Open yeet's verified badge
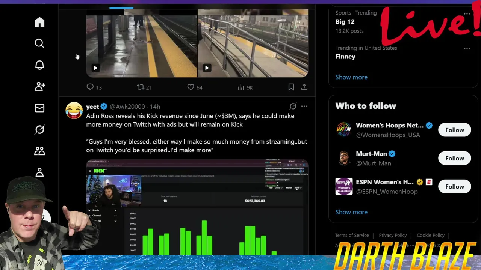The width and height of the screenshot is (481, 270). pyautogui.click(x=104, y=106)
